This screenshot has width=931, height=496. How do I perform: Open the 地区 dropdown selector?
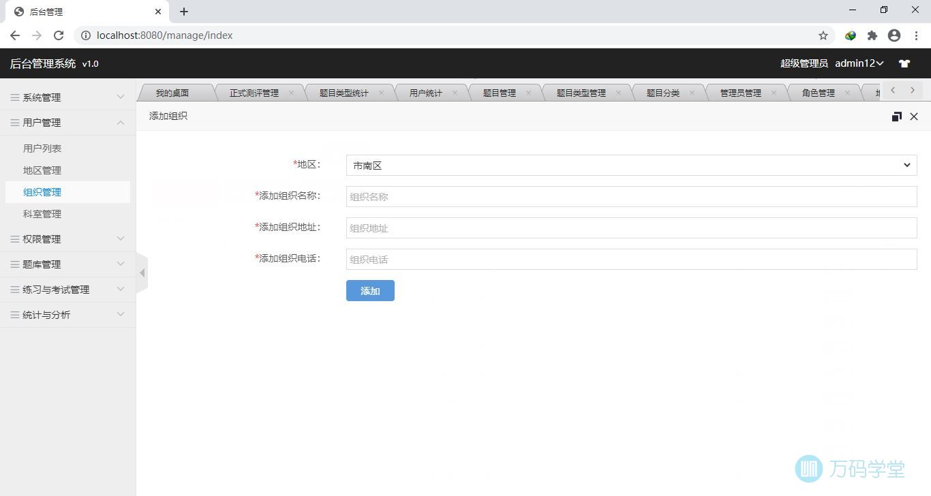(x=630, y=165)
